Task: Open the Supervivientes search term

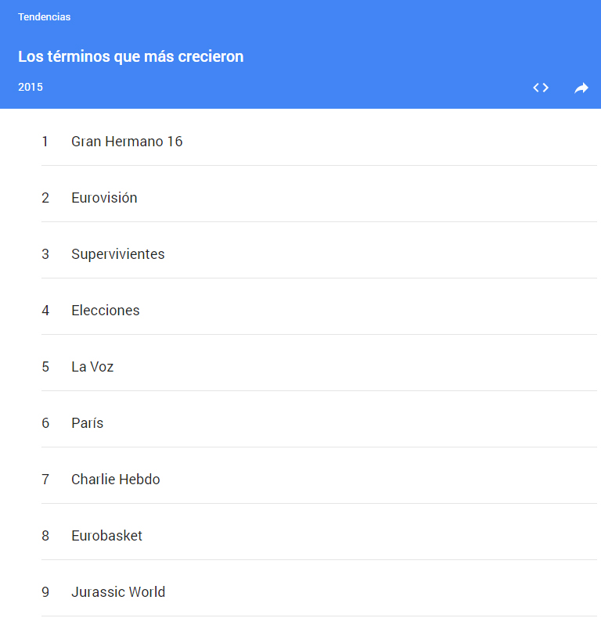Action: click(x=117, y=254)
